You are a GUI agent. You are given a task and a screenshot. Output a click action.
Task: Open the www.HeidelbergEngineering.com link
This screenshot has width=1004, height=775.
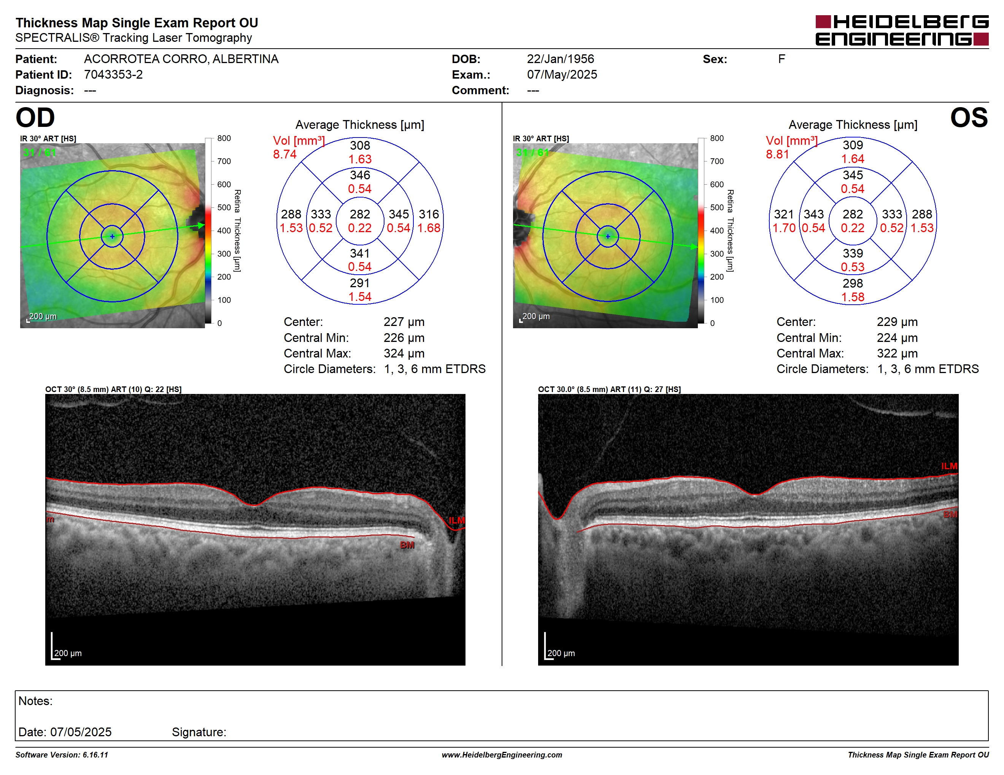[502, 755]
